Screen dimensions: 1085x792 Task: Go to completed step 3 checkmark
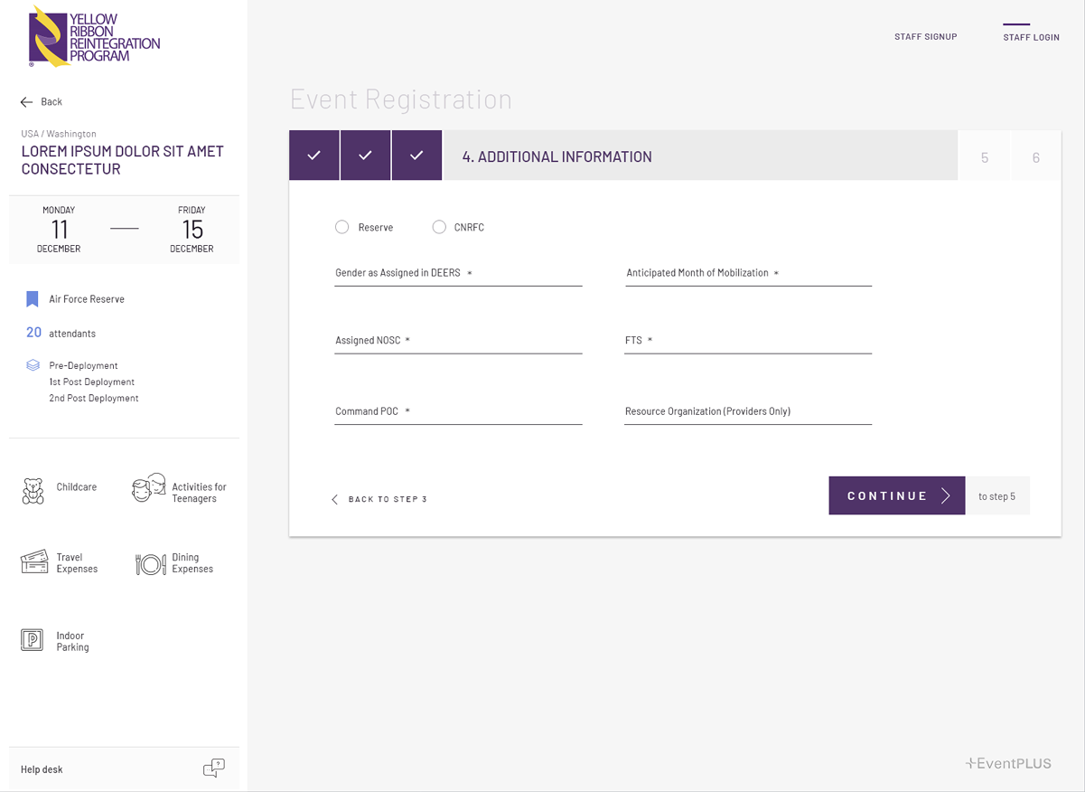(x=416, y=156)
